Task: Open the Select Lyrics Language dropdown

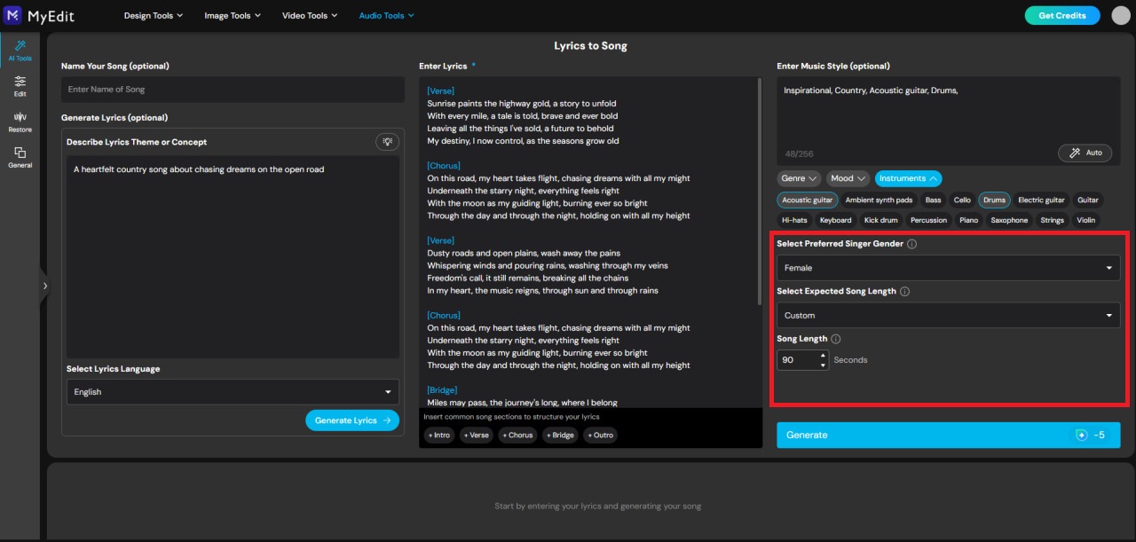Action: pos(233,391)
